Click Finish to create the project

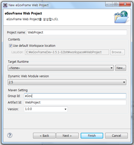click(x=92, y=136)
